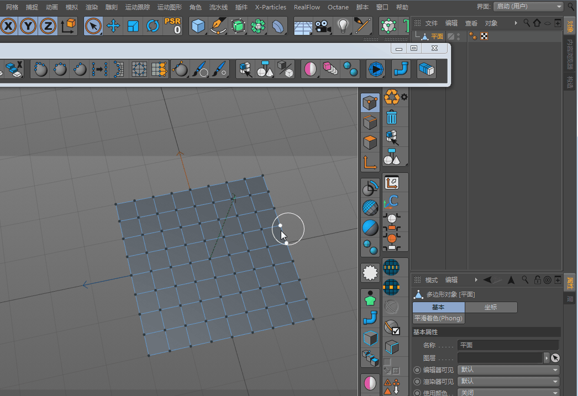Toggle the 渲染器可见 animation circle
578x396 pixels.
coord(417,382)
